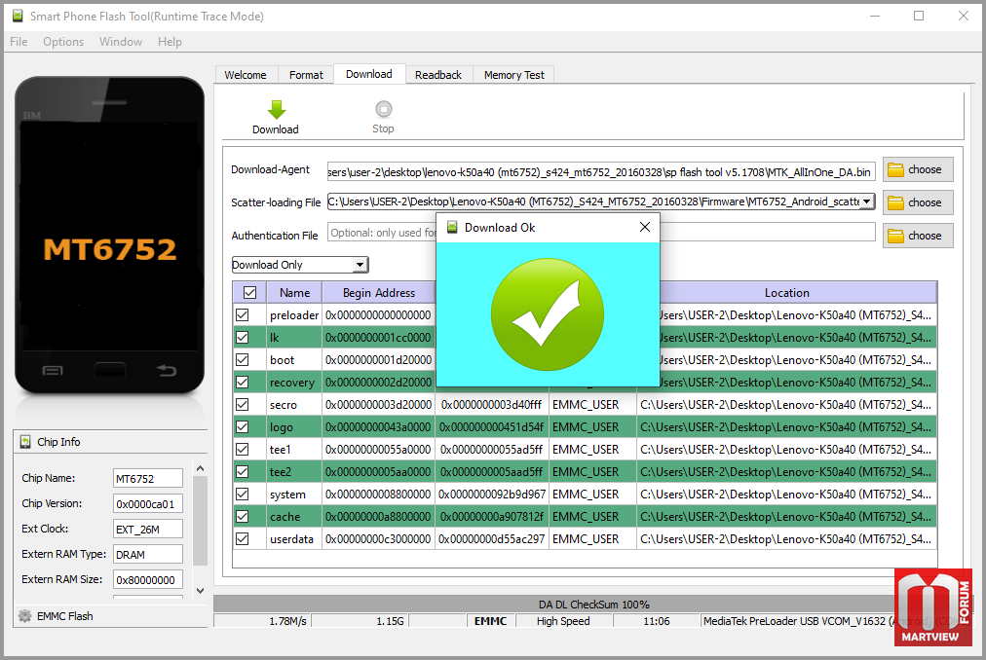The width and height of the screenshot is (986, 660).
Task: Uncheck the tee2 partition checkbox
Action: [242, 471]
